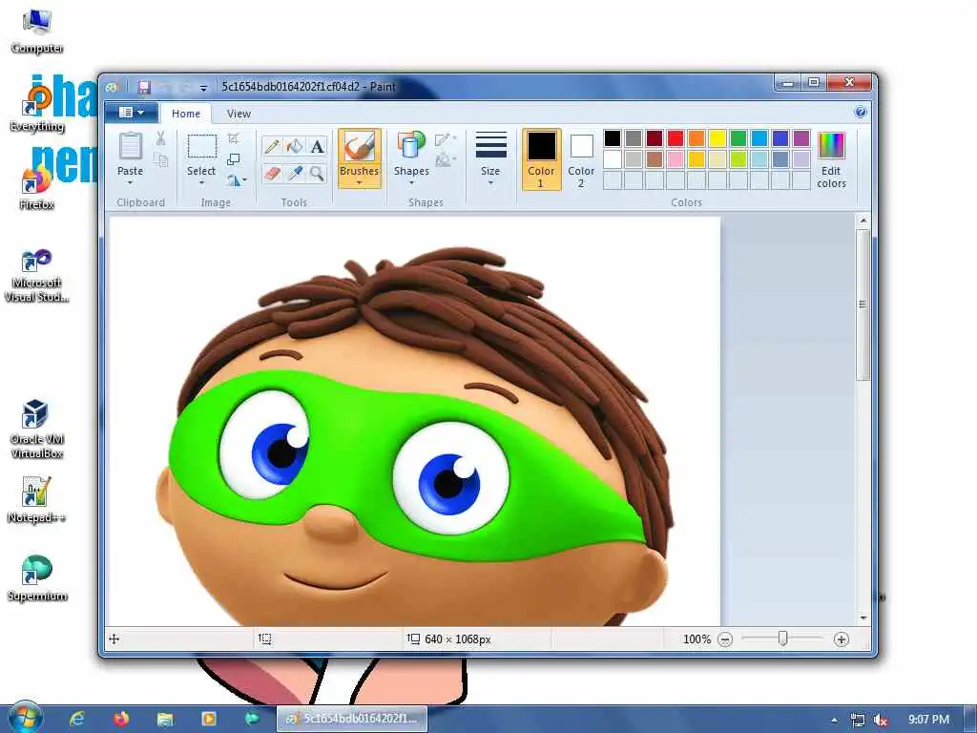Activate Color 1 button
977x733 pixels.
pyautogui.click(x=541, y=159)
